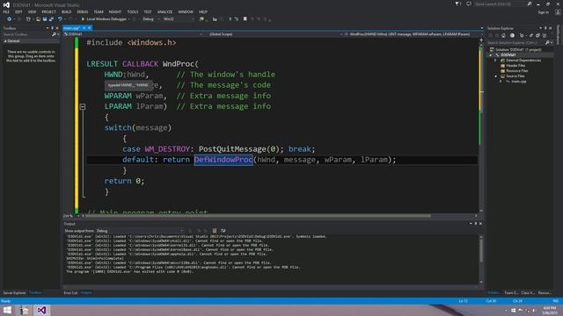
Task: Open the BUILD menu
Action: coord(67,11)
